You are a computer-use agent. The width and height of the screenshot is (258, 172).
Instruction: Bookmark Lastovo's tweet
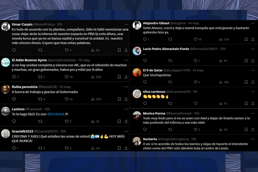click(119, 121)
